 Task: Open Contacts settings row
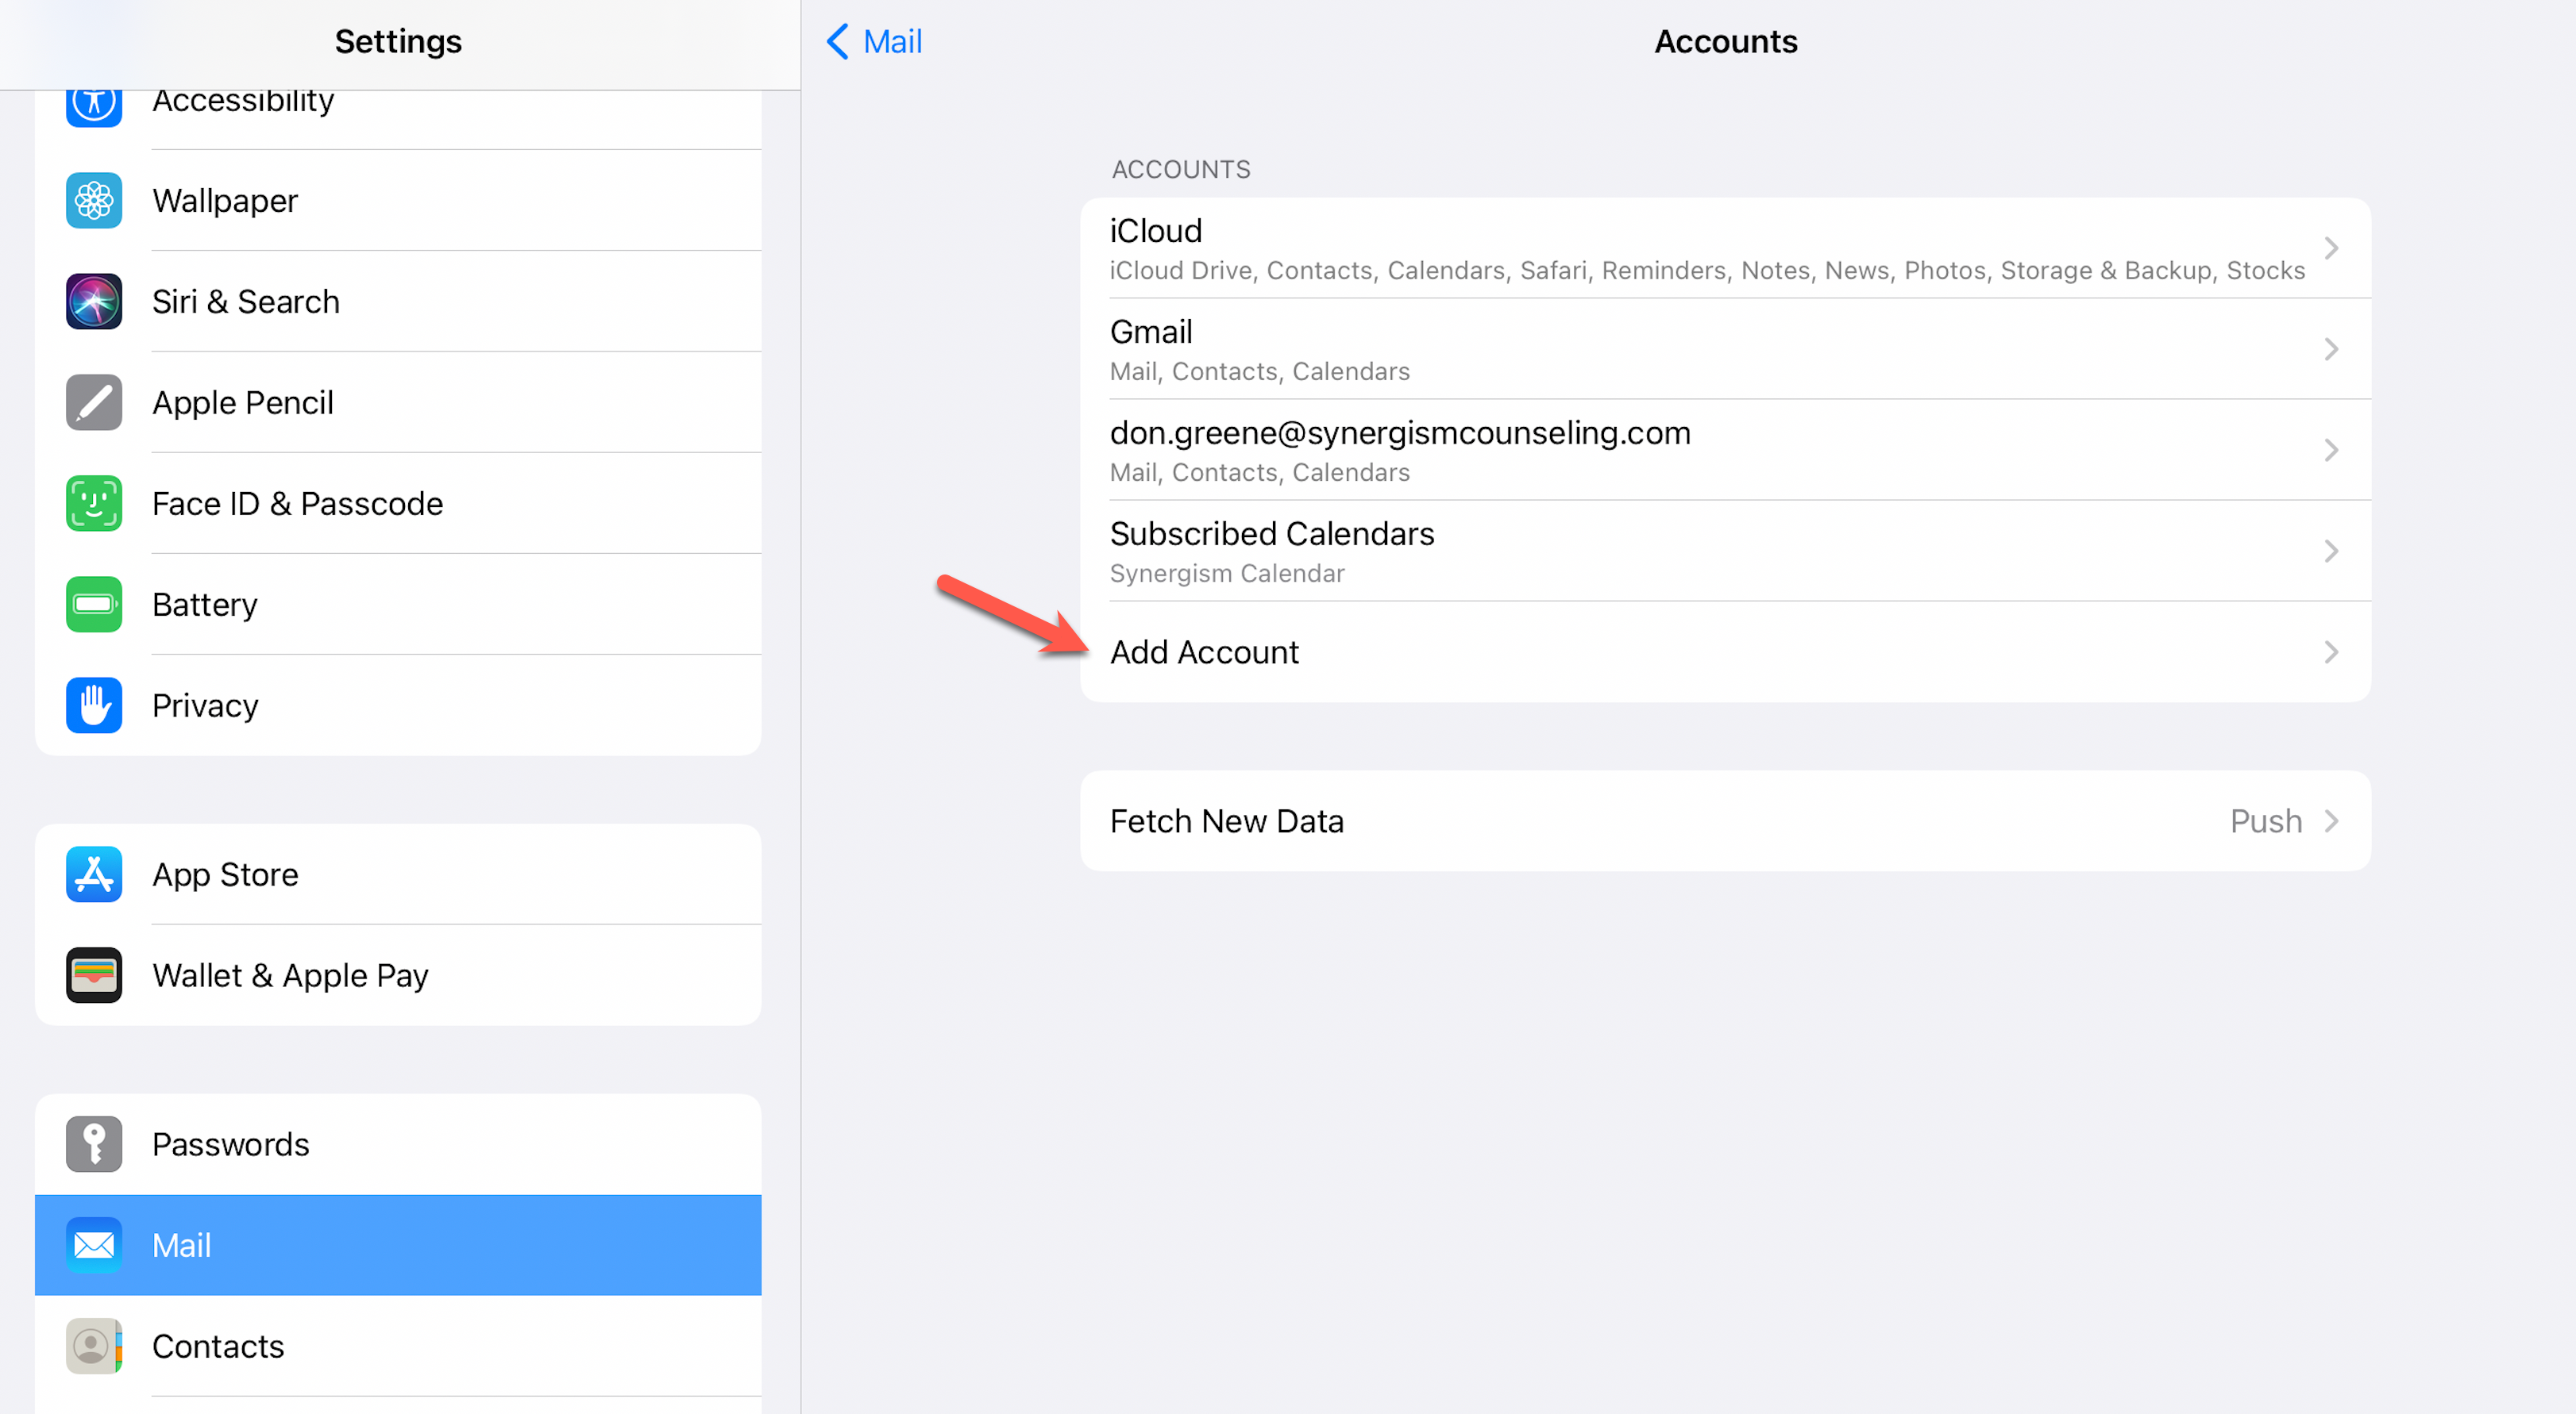click(398, 1346)
